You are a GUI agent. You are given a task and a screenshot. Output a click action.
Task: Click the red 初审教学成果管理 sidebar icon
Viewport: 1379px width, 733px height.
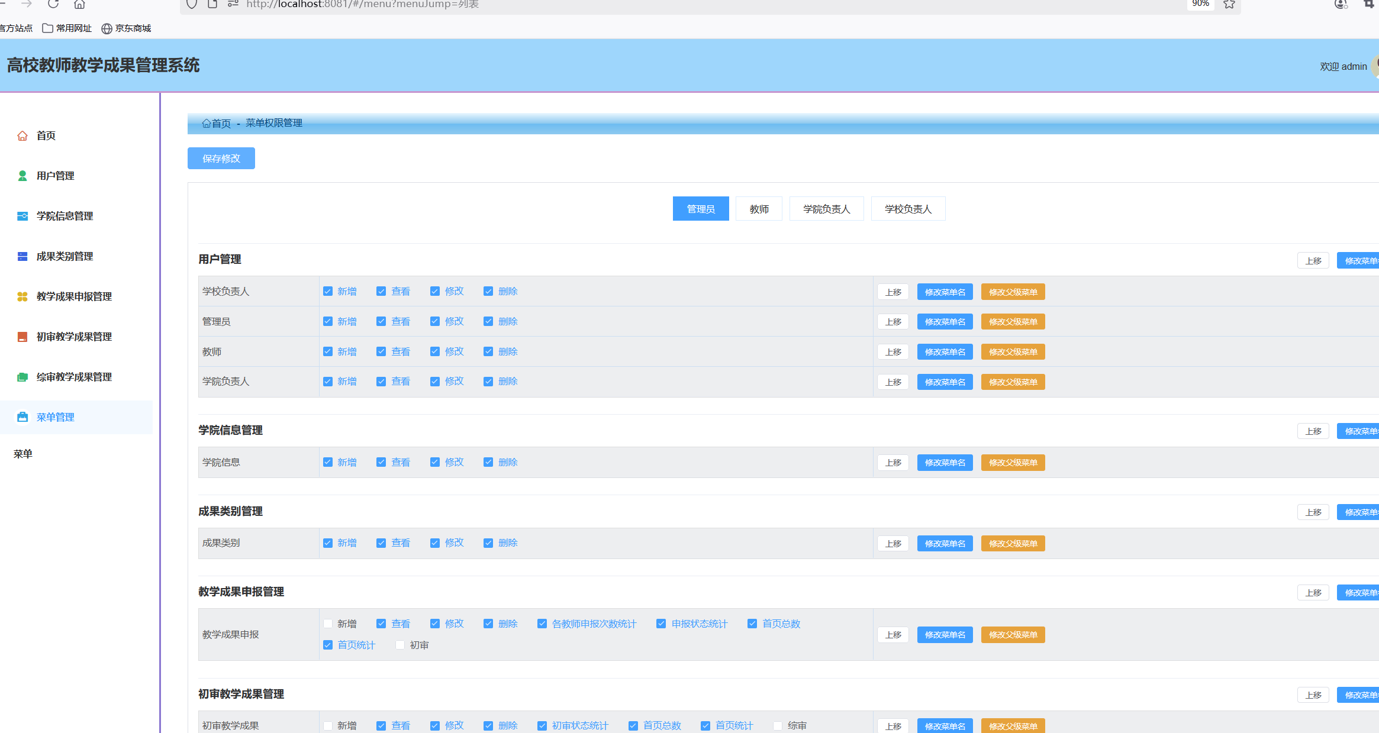tap(22, 337)
